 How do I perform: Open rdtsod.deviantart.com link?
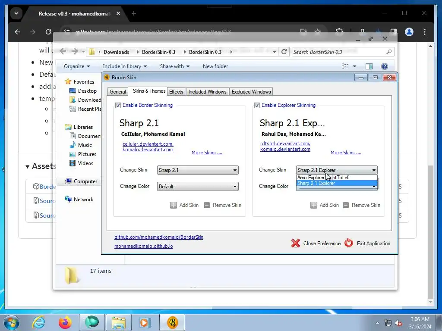pyautogui.click(x=285, y=144)
